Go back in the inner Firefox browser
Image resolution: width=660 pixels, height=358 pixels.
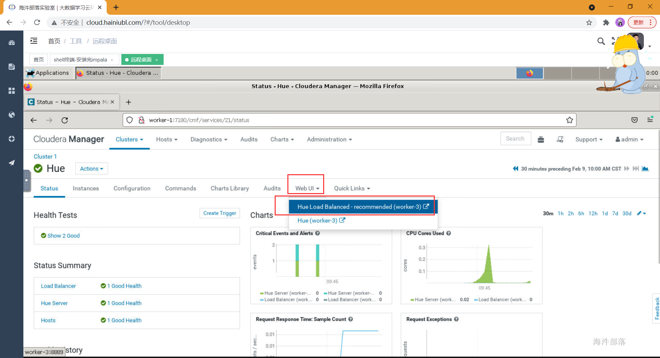click(x=34, y=120)
